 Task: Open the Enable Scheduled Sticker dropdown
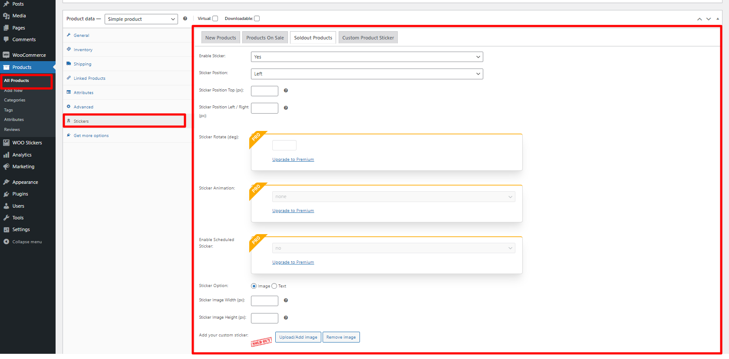[x=393, y=248]
